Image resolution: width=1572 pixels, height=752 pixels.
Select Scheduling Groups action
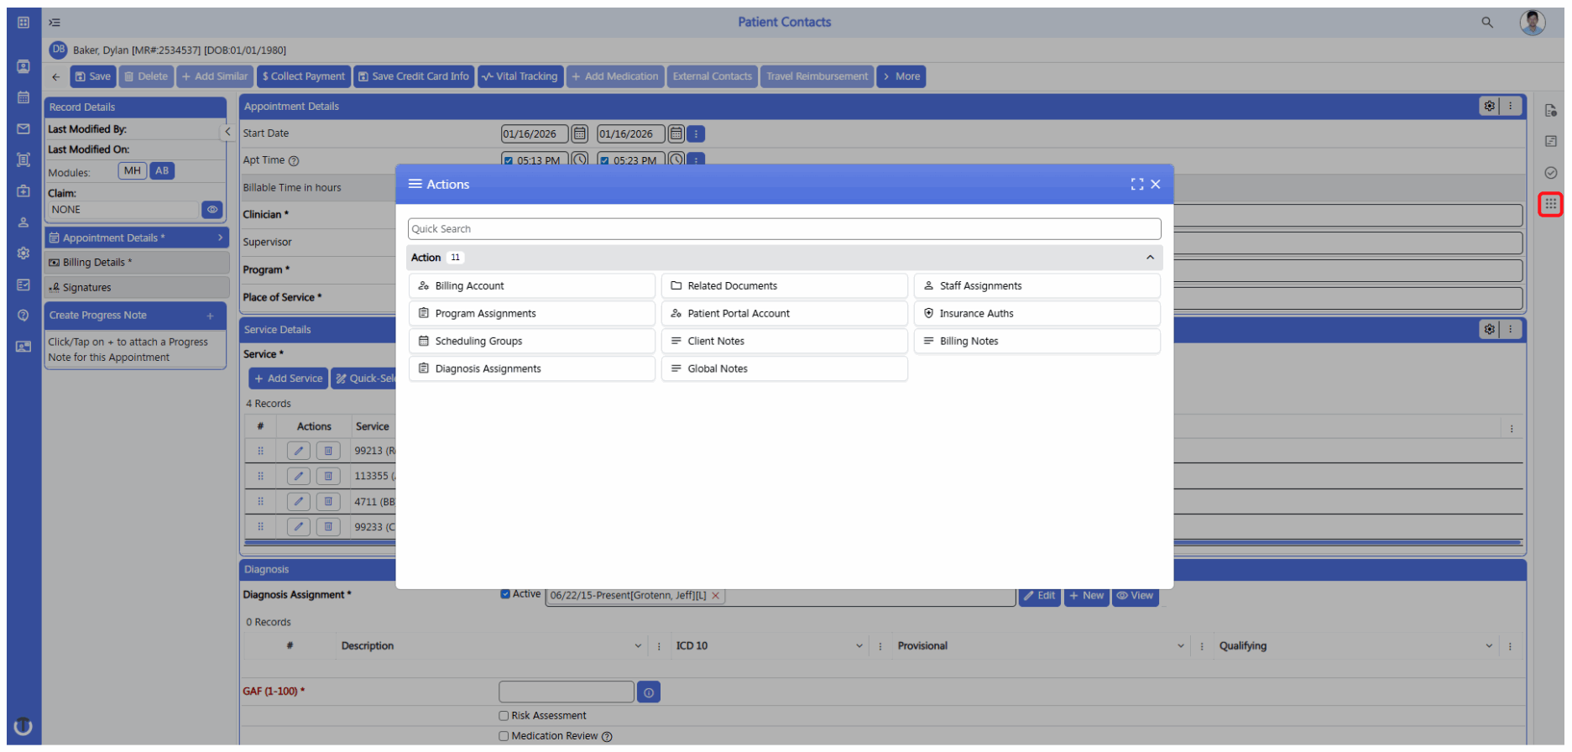[532, 342]
